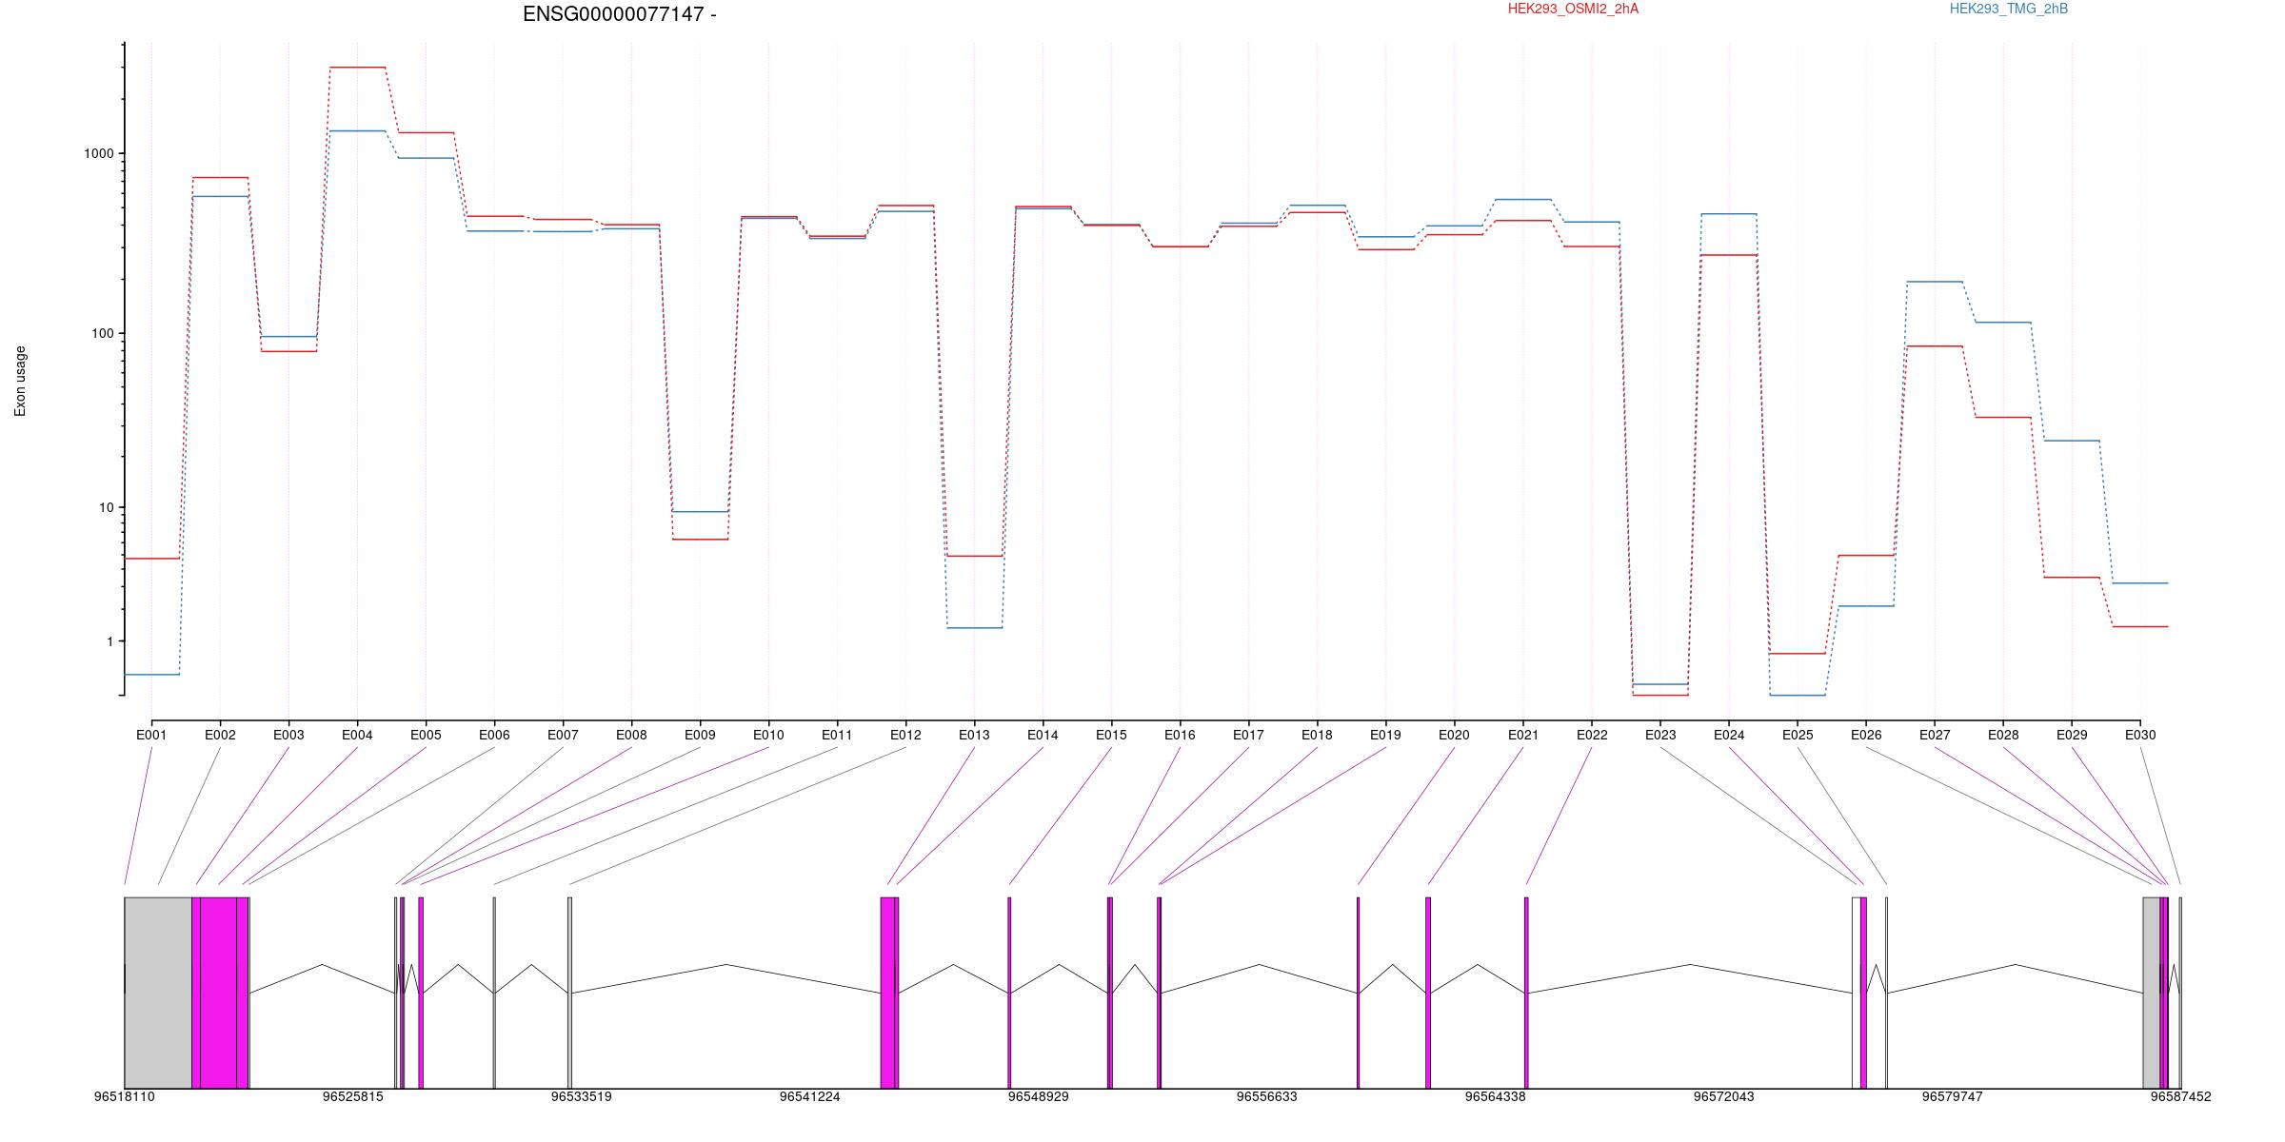Click the gray exon block near 96587452
This screenshot has width=2285, height=1142.
pos(2151,993)
